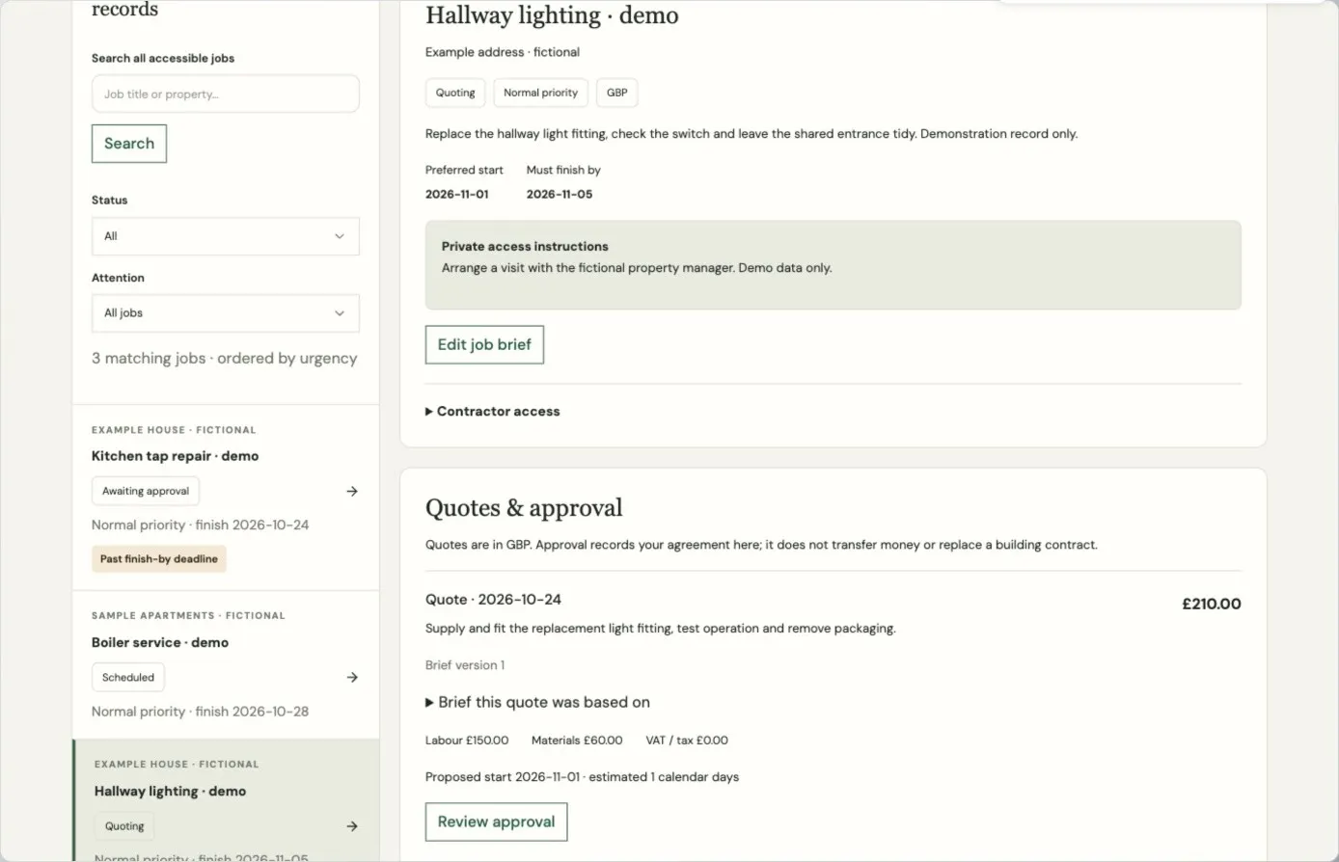Click the Past finish-by deadline badge
The width and height of the screenshot is (1339, 862).
tap(159, 559)
